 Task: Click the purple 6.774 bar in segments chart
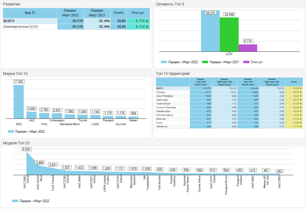coord(248,48)
